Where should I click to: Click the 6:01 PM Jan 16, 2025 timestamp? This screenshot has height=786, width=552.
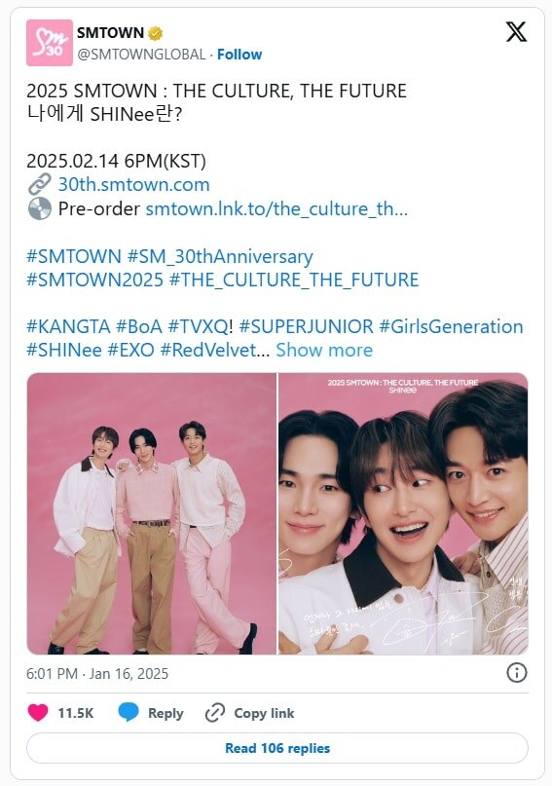97,673
